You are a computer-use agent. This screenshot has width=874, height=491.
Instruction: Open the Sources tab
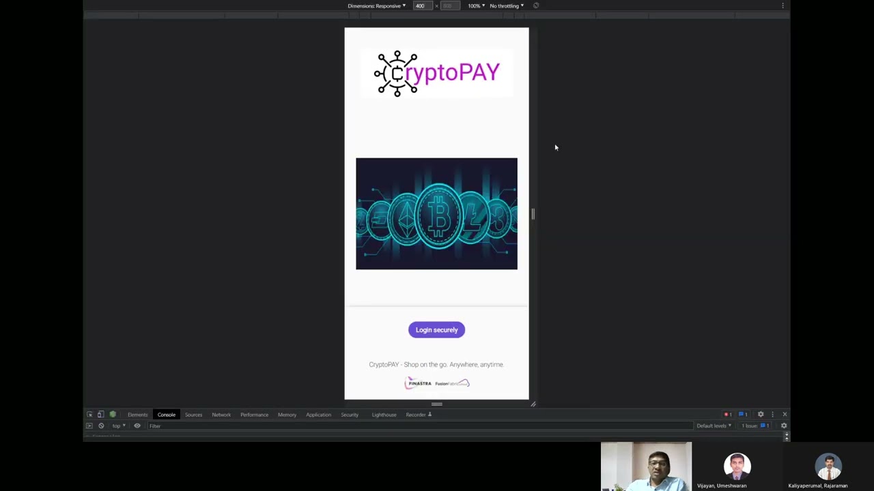tap(193, 415)
